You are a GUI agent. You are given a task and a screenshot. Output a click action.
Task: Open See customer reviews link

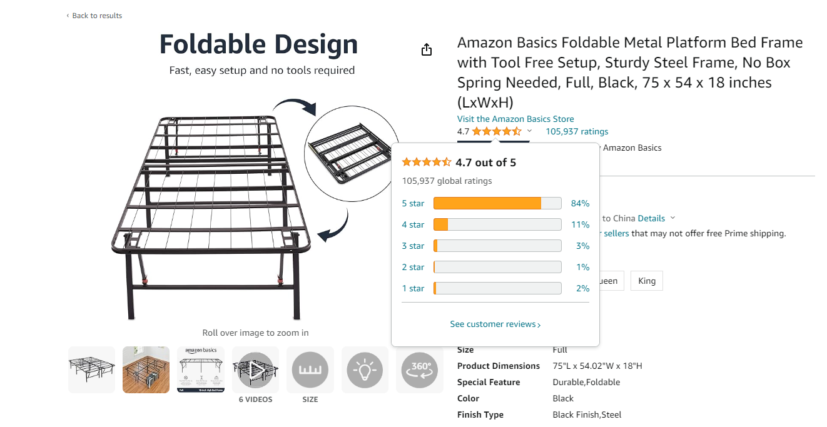tap(495, 324)
